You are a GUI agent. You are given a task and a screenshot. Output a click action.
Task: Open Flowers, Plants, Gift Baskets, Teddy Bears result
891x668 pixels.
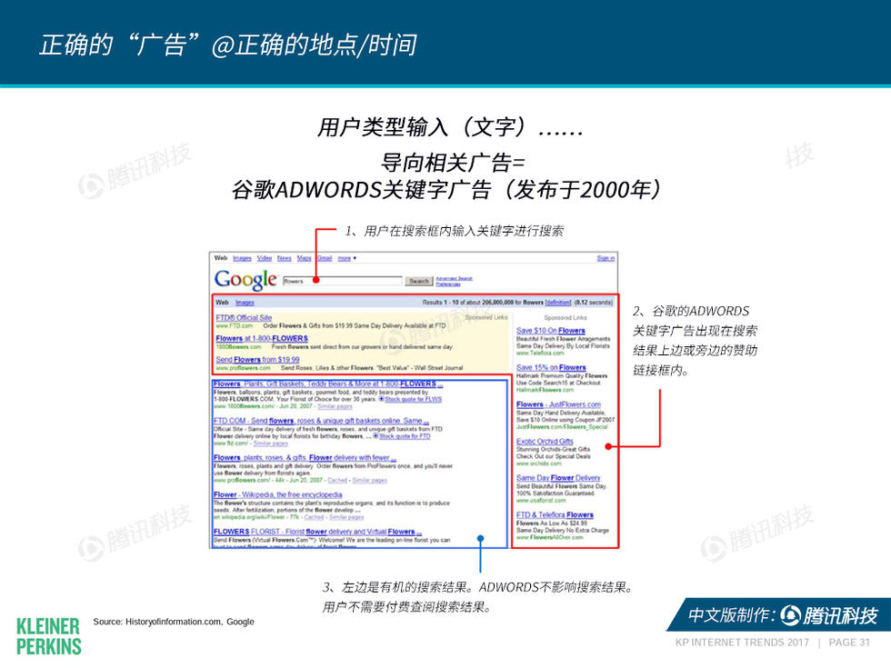(x=328, y=384)
